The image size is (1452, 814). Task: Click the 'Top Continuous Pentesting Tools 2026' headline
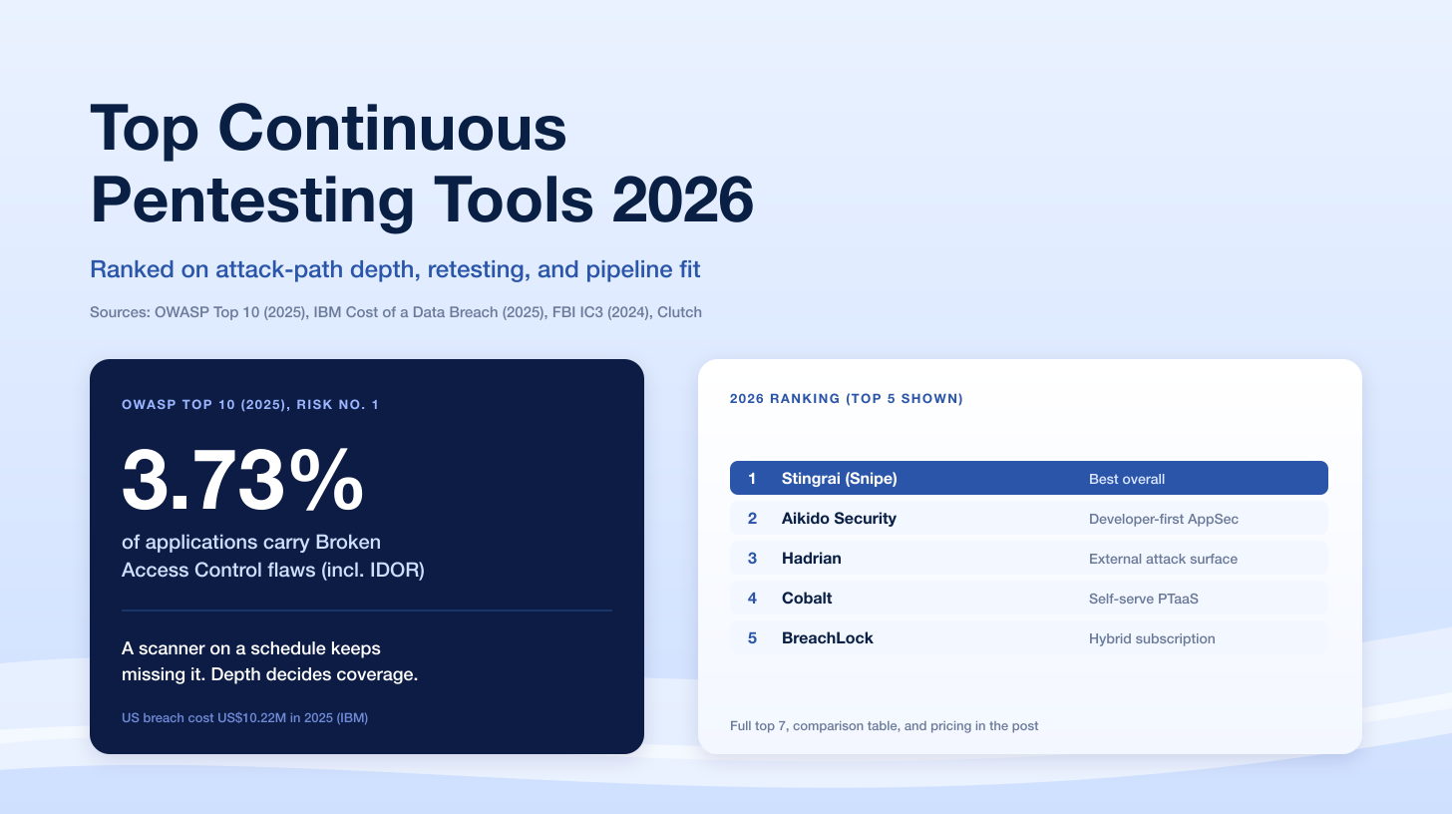click(x=422, y=166)
